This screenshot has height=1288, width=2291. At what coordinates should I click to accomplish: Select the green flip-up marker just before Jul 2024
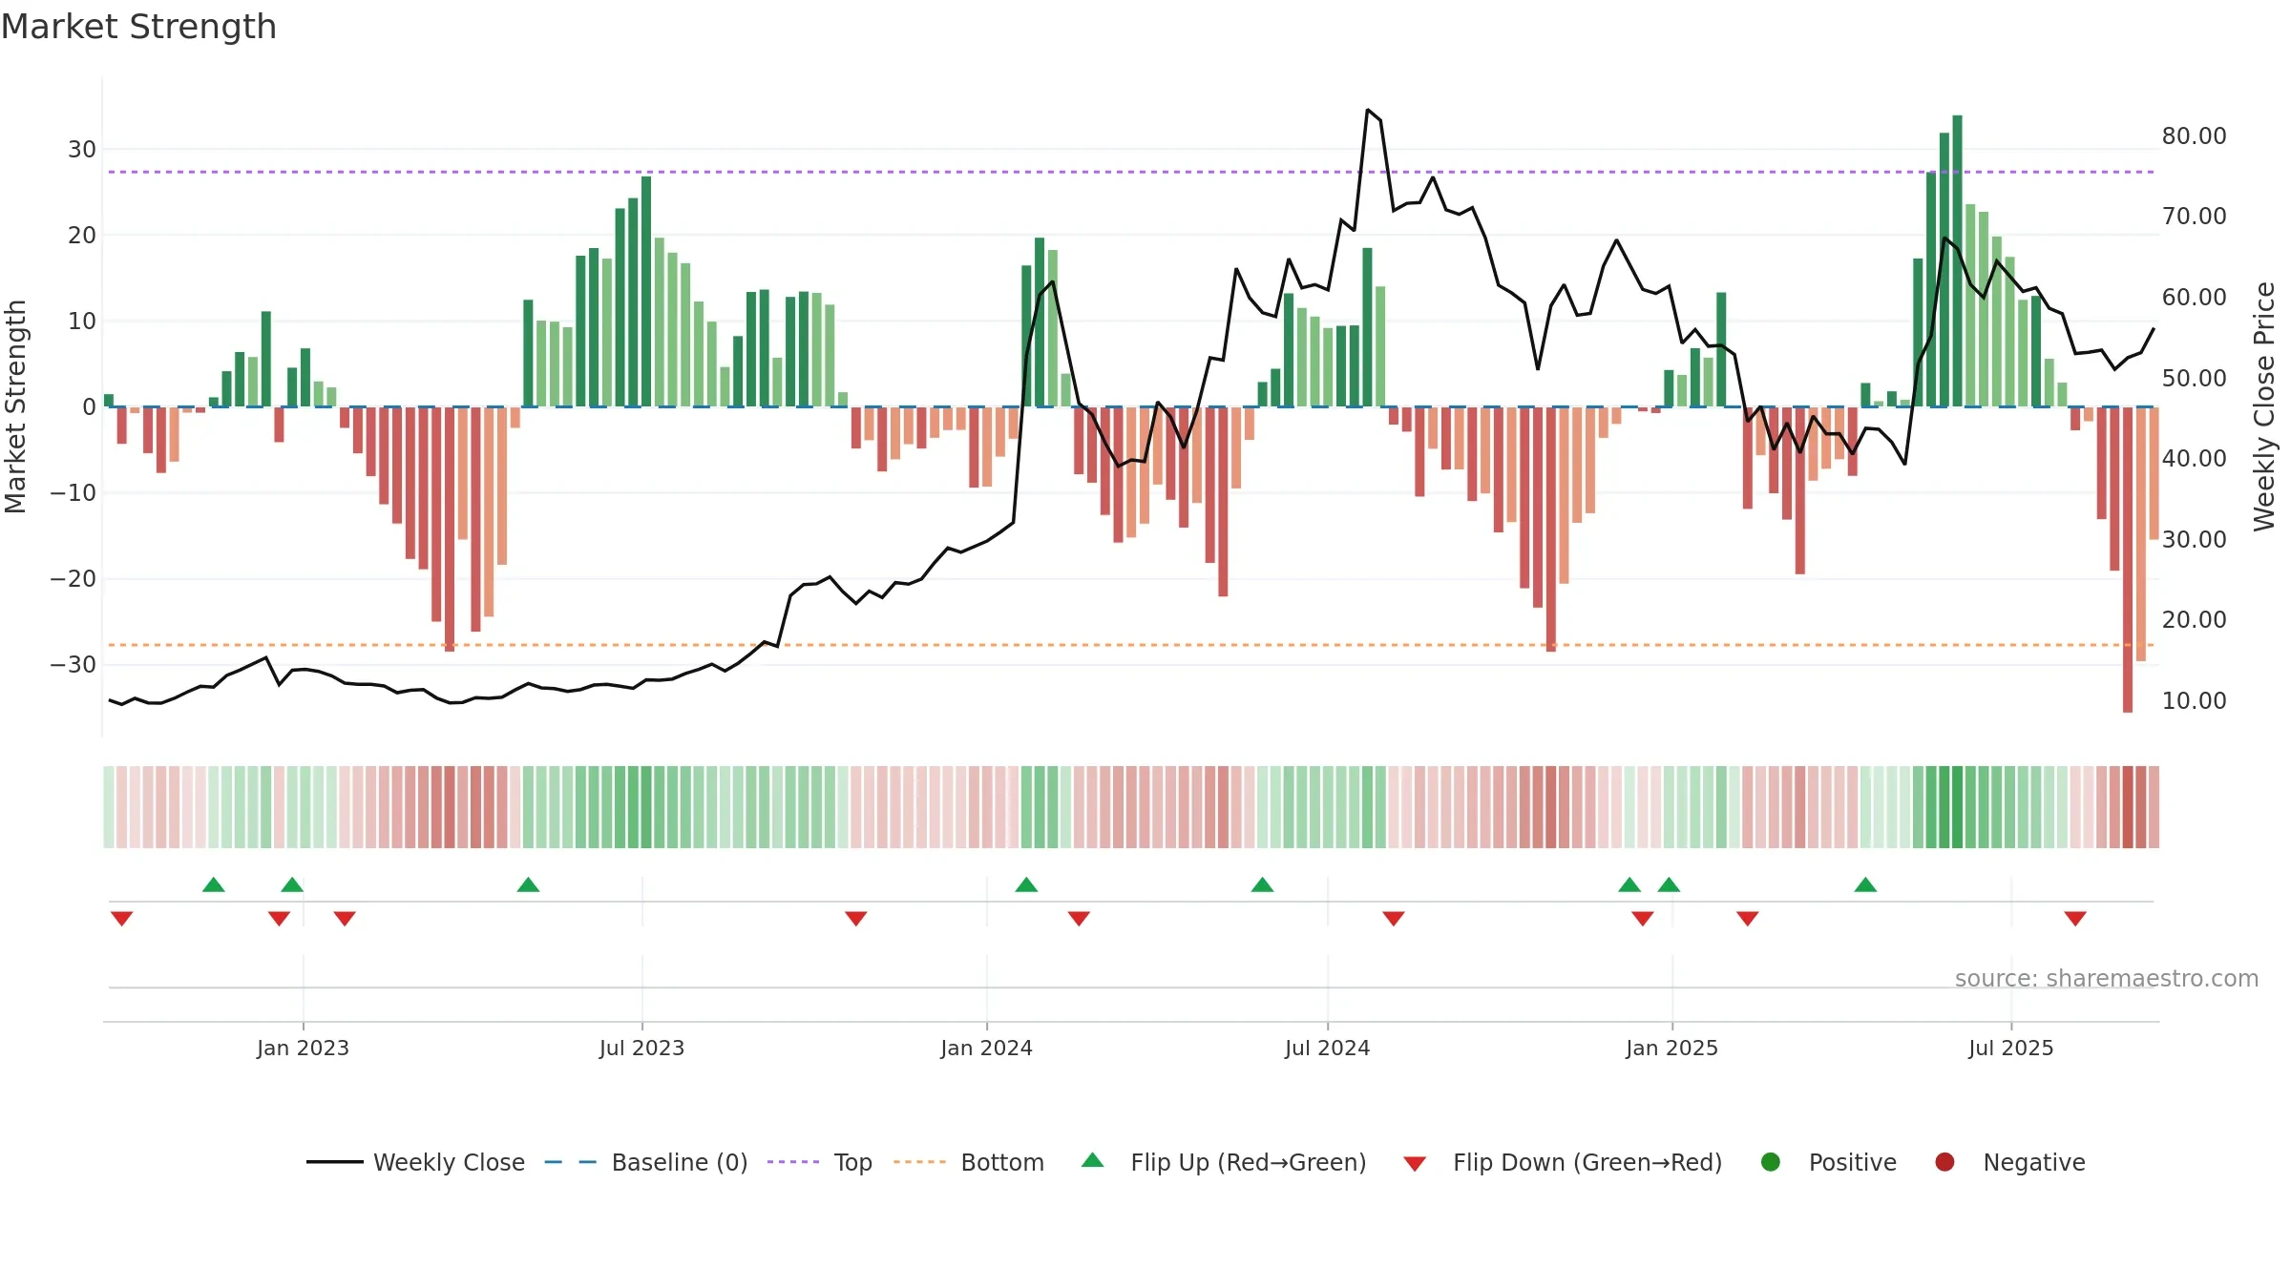[1262, 884]
